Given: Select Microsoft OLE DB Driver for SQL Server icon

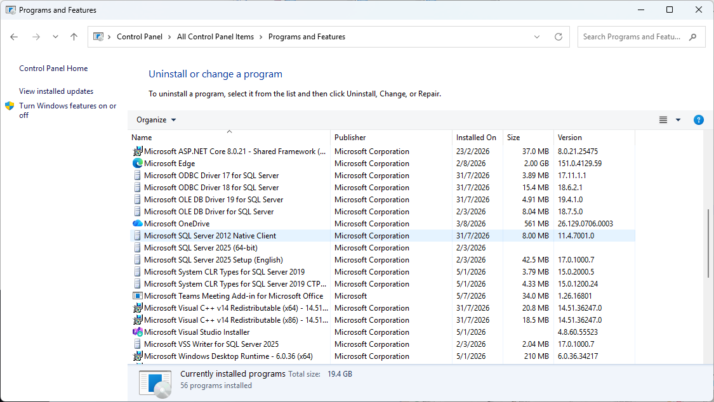Looking at the screenshot, I should coord(138,211).
